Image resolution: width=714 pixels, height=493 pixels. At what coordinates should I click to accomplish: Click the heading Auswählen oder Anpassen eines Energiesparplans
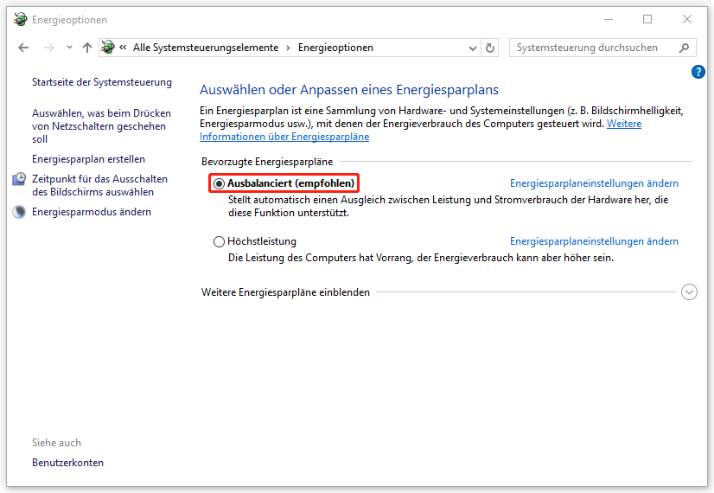coord(349,90)
